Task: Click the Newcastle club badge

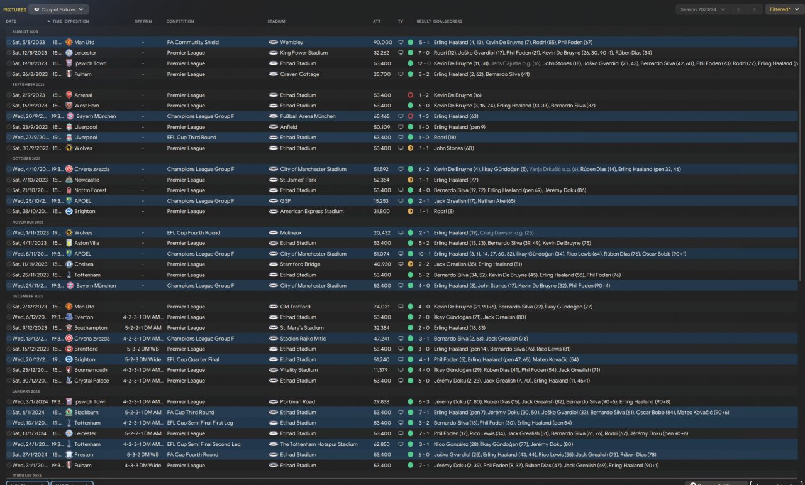Action: (x=69, y=180)
